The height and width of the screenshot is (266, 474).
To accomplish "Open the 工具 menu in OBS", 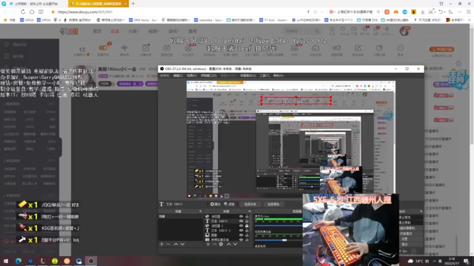I will click(x=264, y=76).
